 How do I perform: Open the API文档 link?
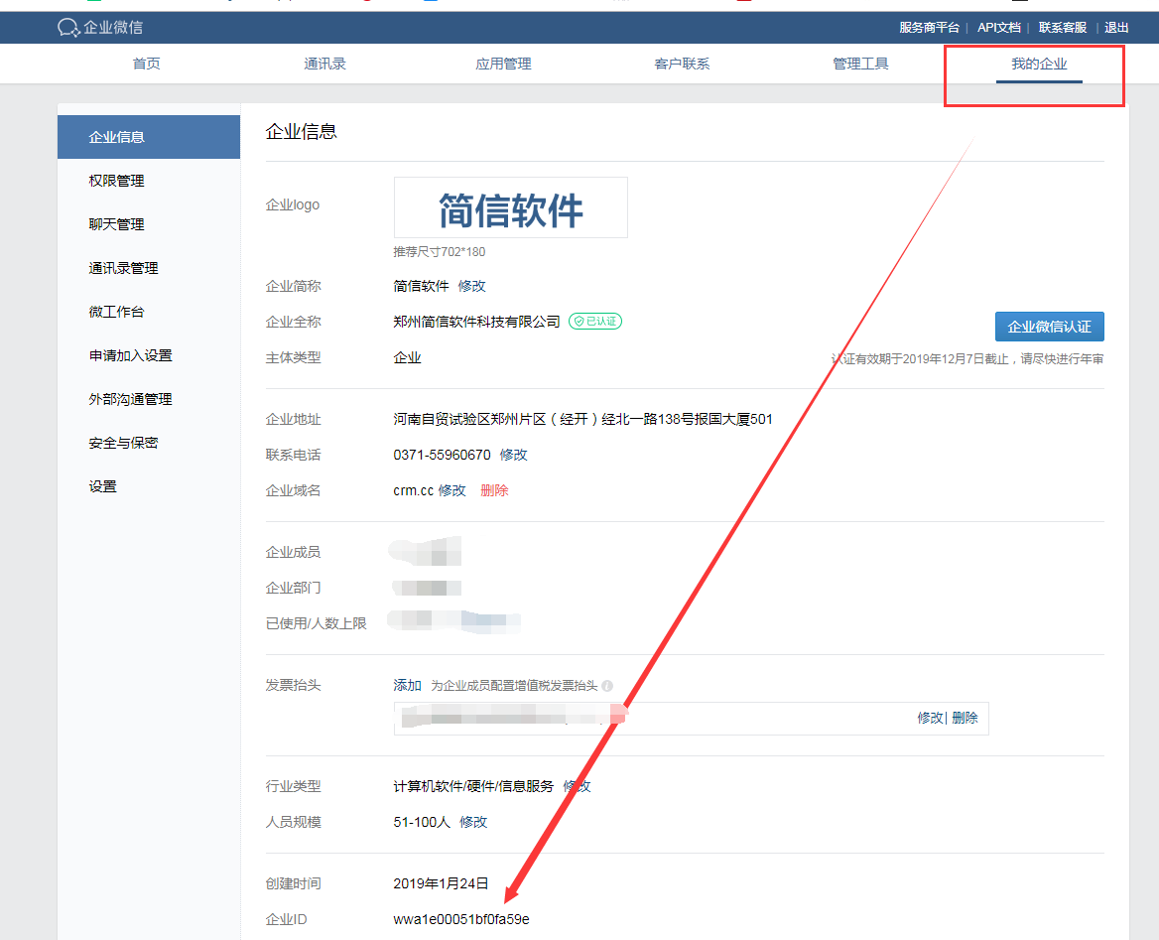[x=998, y=28]
